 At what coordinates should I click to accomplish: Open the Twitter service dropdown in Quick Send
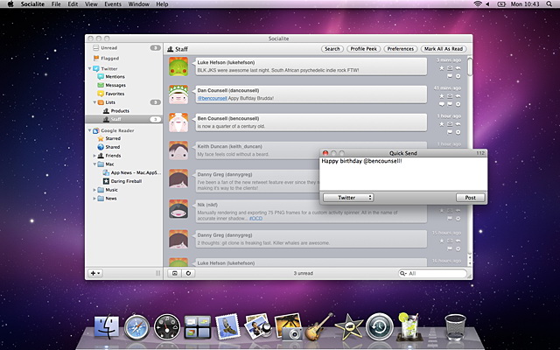[x=347, y=198]
